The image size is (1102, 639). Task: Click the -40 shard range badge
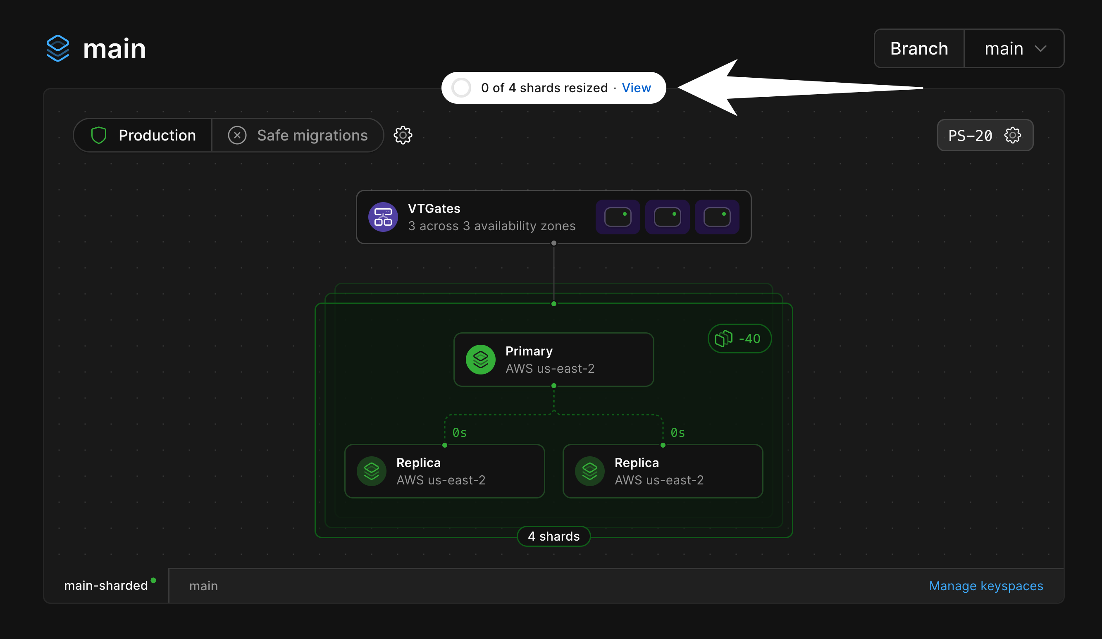point(739,339)
